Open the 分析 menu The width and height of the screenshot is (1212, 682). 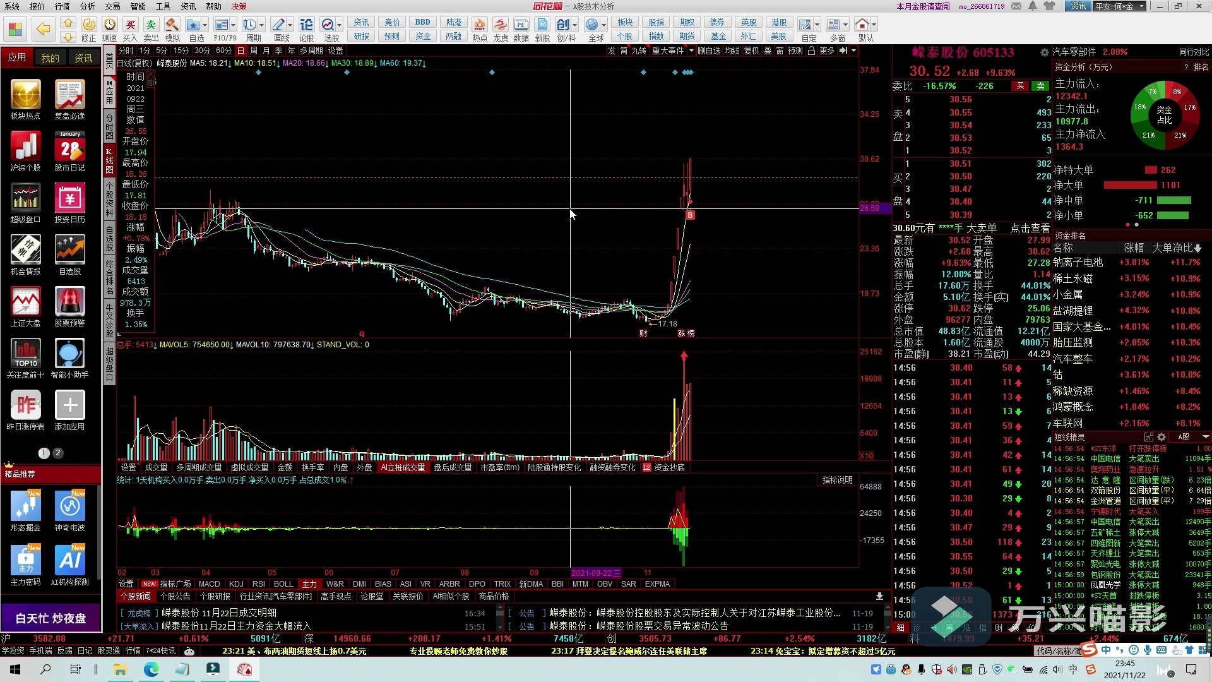click(87, 6)
